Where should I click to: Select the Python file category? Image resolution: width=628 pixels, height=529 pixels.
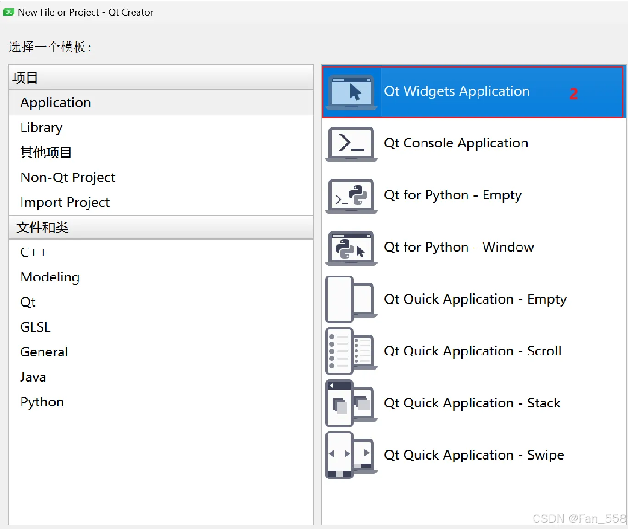(x=161, y=402)
